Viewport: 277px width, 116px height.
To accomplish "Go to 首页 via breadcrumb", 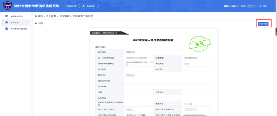I will [x=40, y=16].
